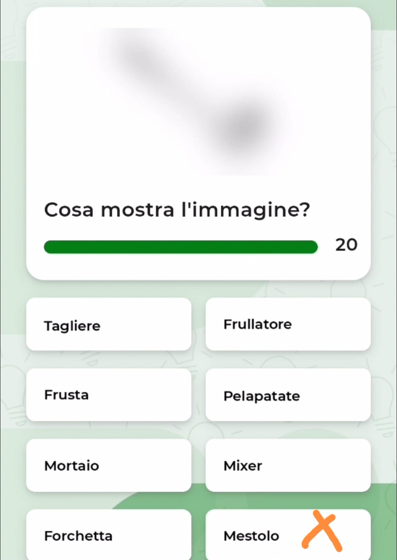Answer with the Italian word for cutting board
Image resolution: width=397 pixels, height=560 pixels.
[109, 324]
